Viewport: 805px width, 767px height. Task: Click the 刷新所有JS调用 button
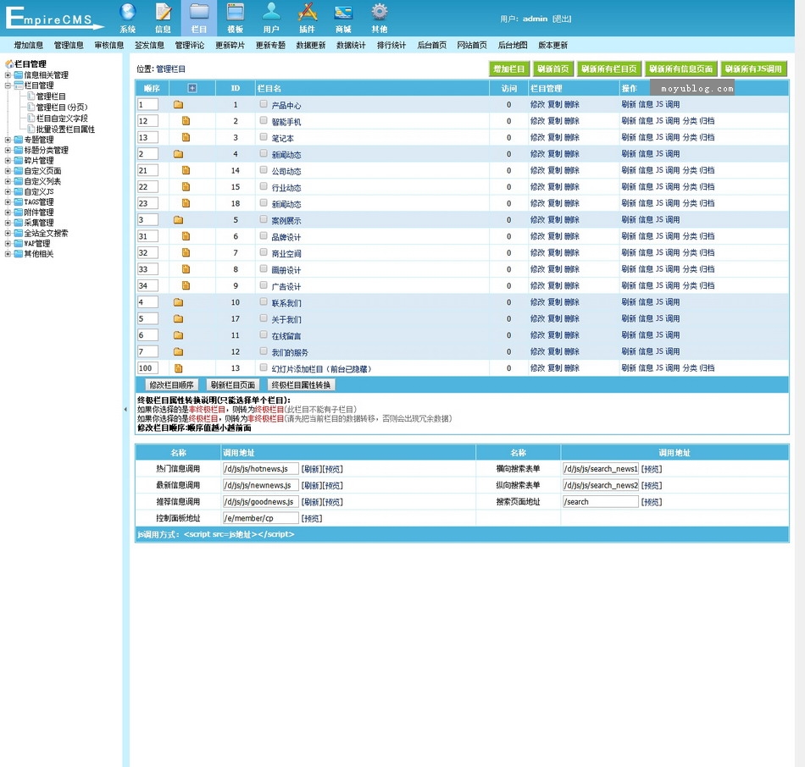pyautogui.click(x=753, y=69)
